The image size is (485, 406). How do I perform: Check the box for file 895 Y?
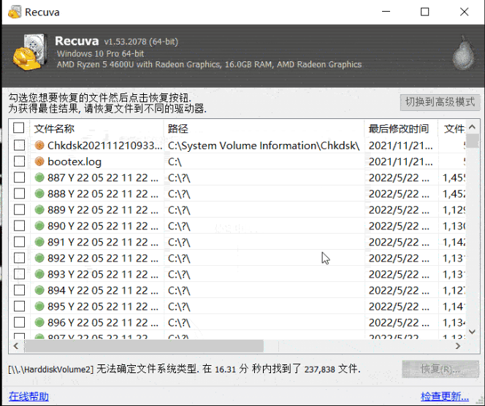(19, 306)
